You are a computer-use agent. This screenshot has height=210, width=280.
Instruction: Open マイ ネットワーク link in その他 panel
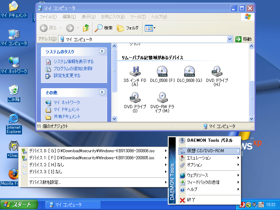click(x=66, y=103)
